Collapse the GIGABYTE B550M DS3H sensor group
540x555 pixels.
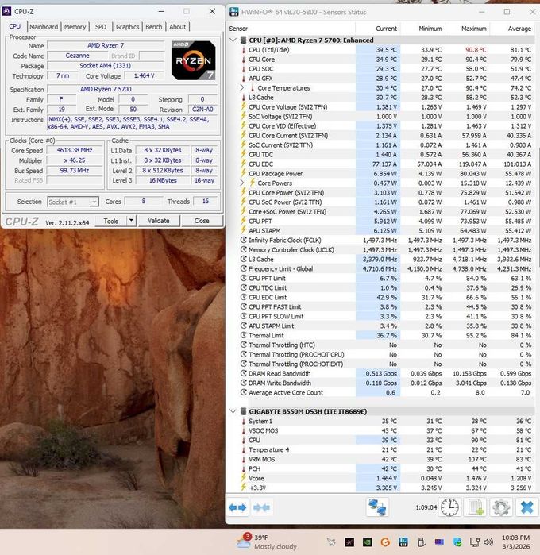click(233, 411)
